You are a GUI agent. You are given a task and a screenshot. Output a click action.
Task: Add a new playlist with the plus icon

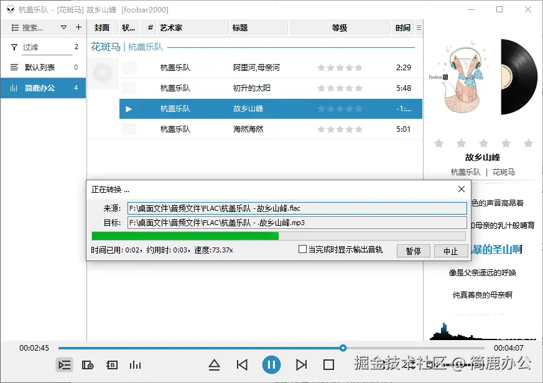coord(78,27)
